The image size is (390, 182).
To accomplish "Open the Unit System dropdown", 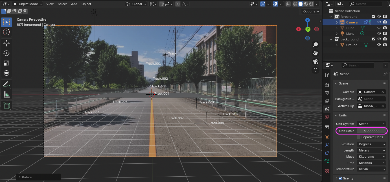I will coord(371,124).
